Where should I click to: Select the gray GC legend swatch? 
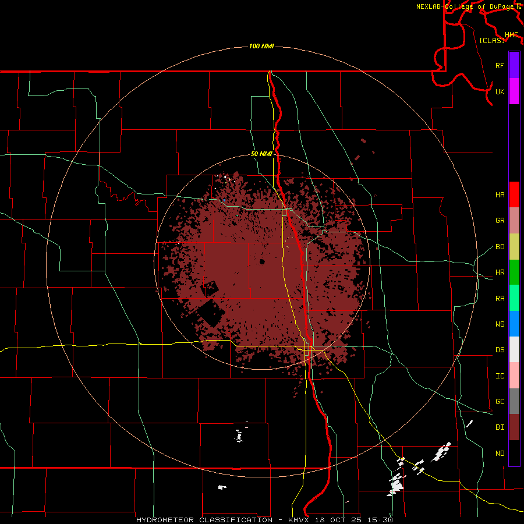pos(514,401)
